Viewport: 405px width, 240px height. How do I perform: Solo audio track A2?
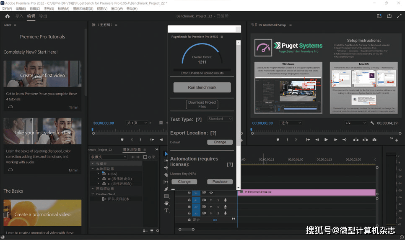[218, 207]
